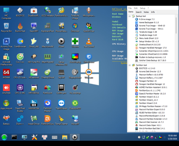The image size is (179, 146).
Task: Launch PartitionGuru desktop shortcut
Action: (48, 120)
